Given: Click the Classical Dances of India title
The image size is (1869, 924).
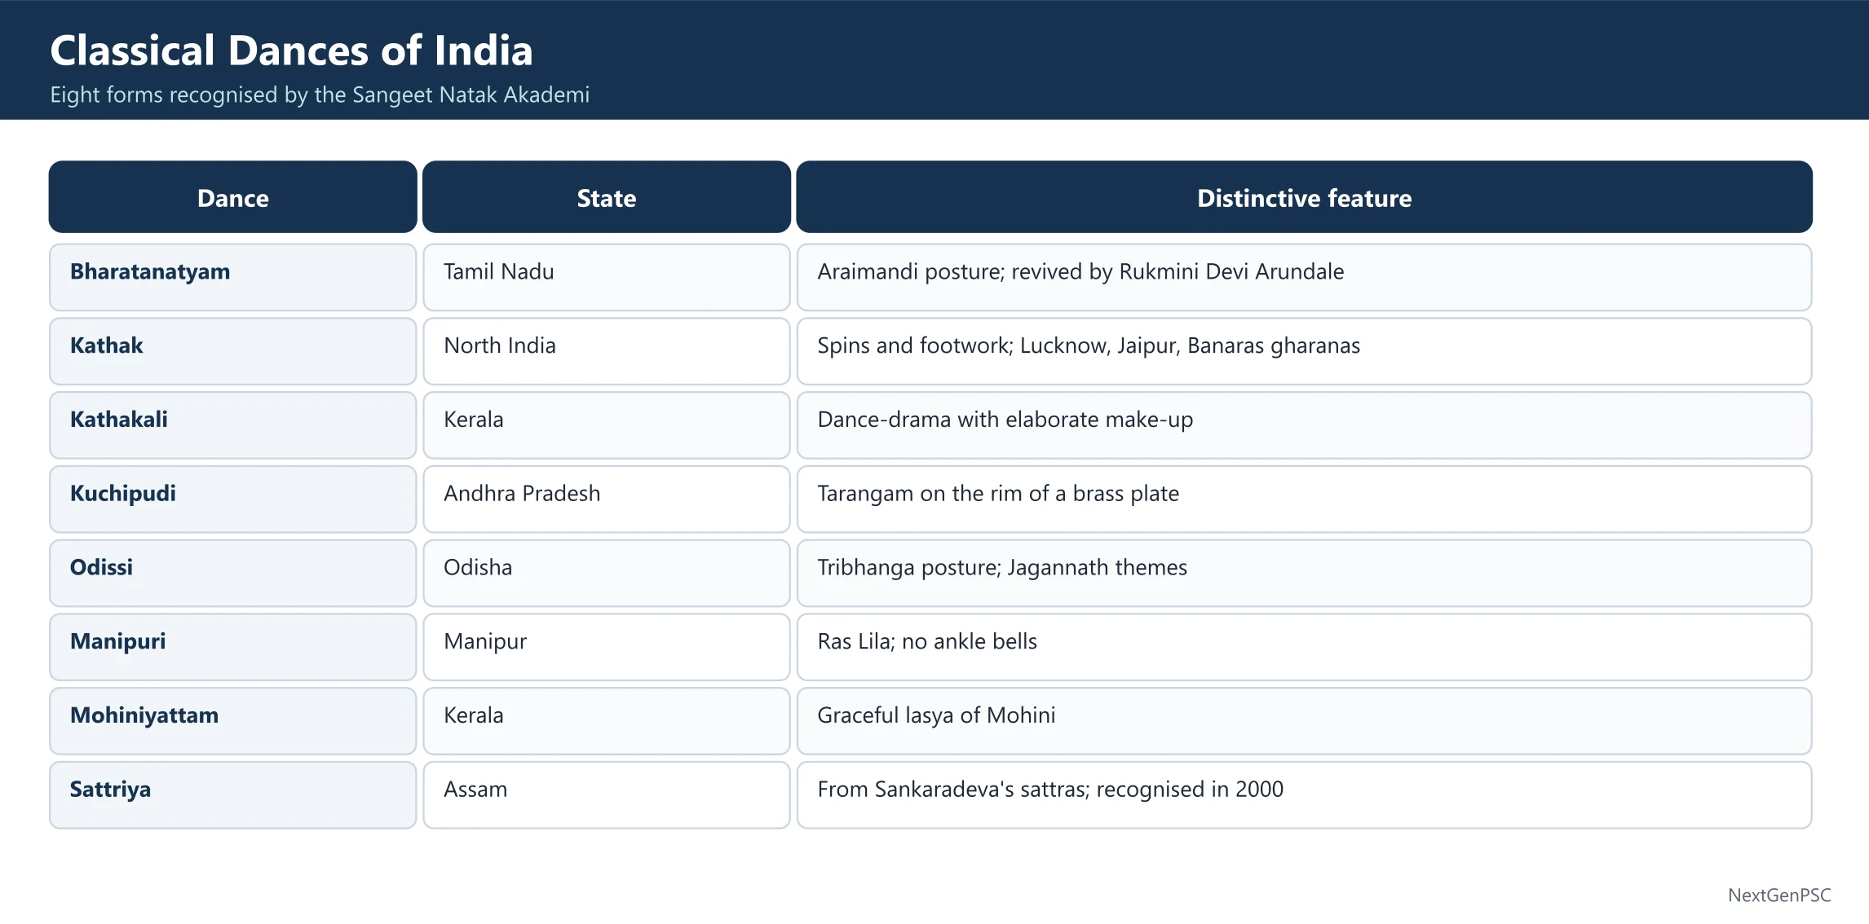Looking at the screenshot, I should [x=291, y=51].
